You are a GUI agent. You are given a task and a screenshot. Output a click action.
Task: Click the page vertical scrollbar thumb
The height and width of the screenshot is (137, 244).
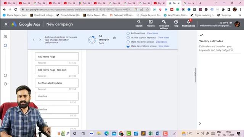pyautogui.click(x=196, y=75)
